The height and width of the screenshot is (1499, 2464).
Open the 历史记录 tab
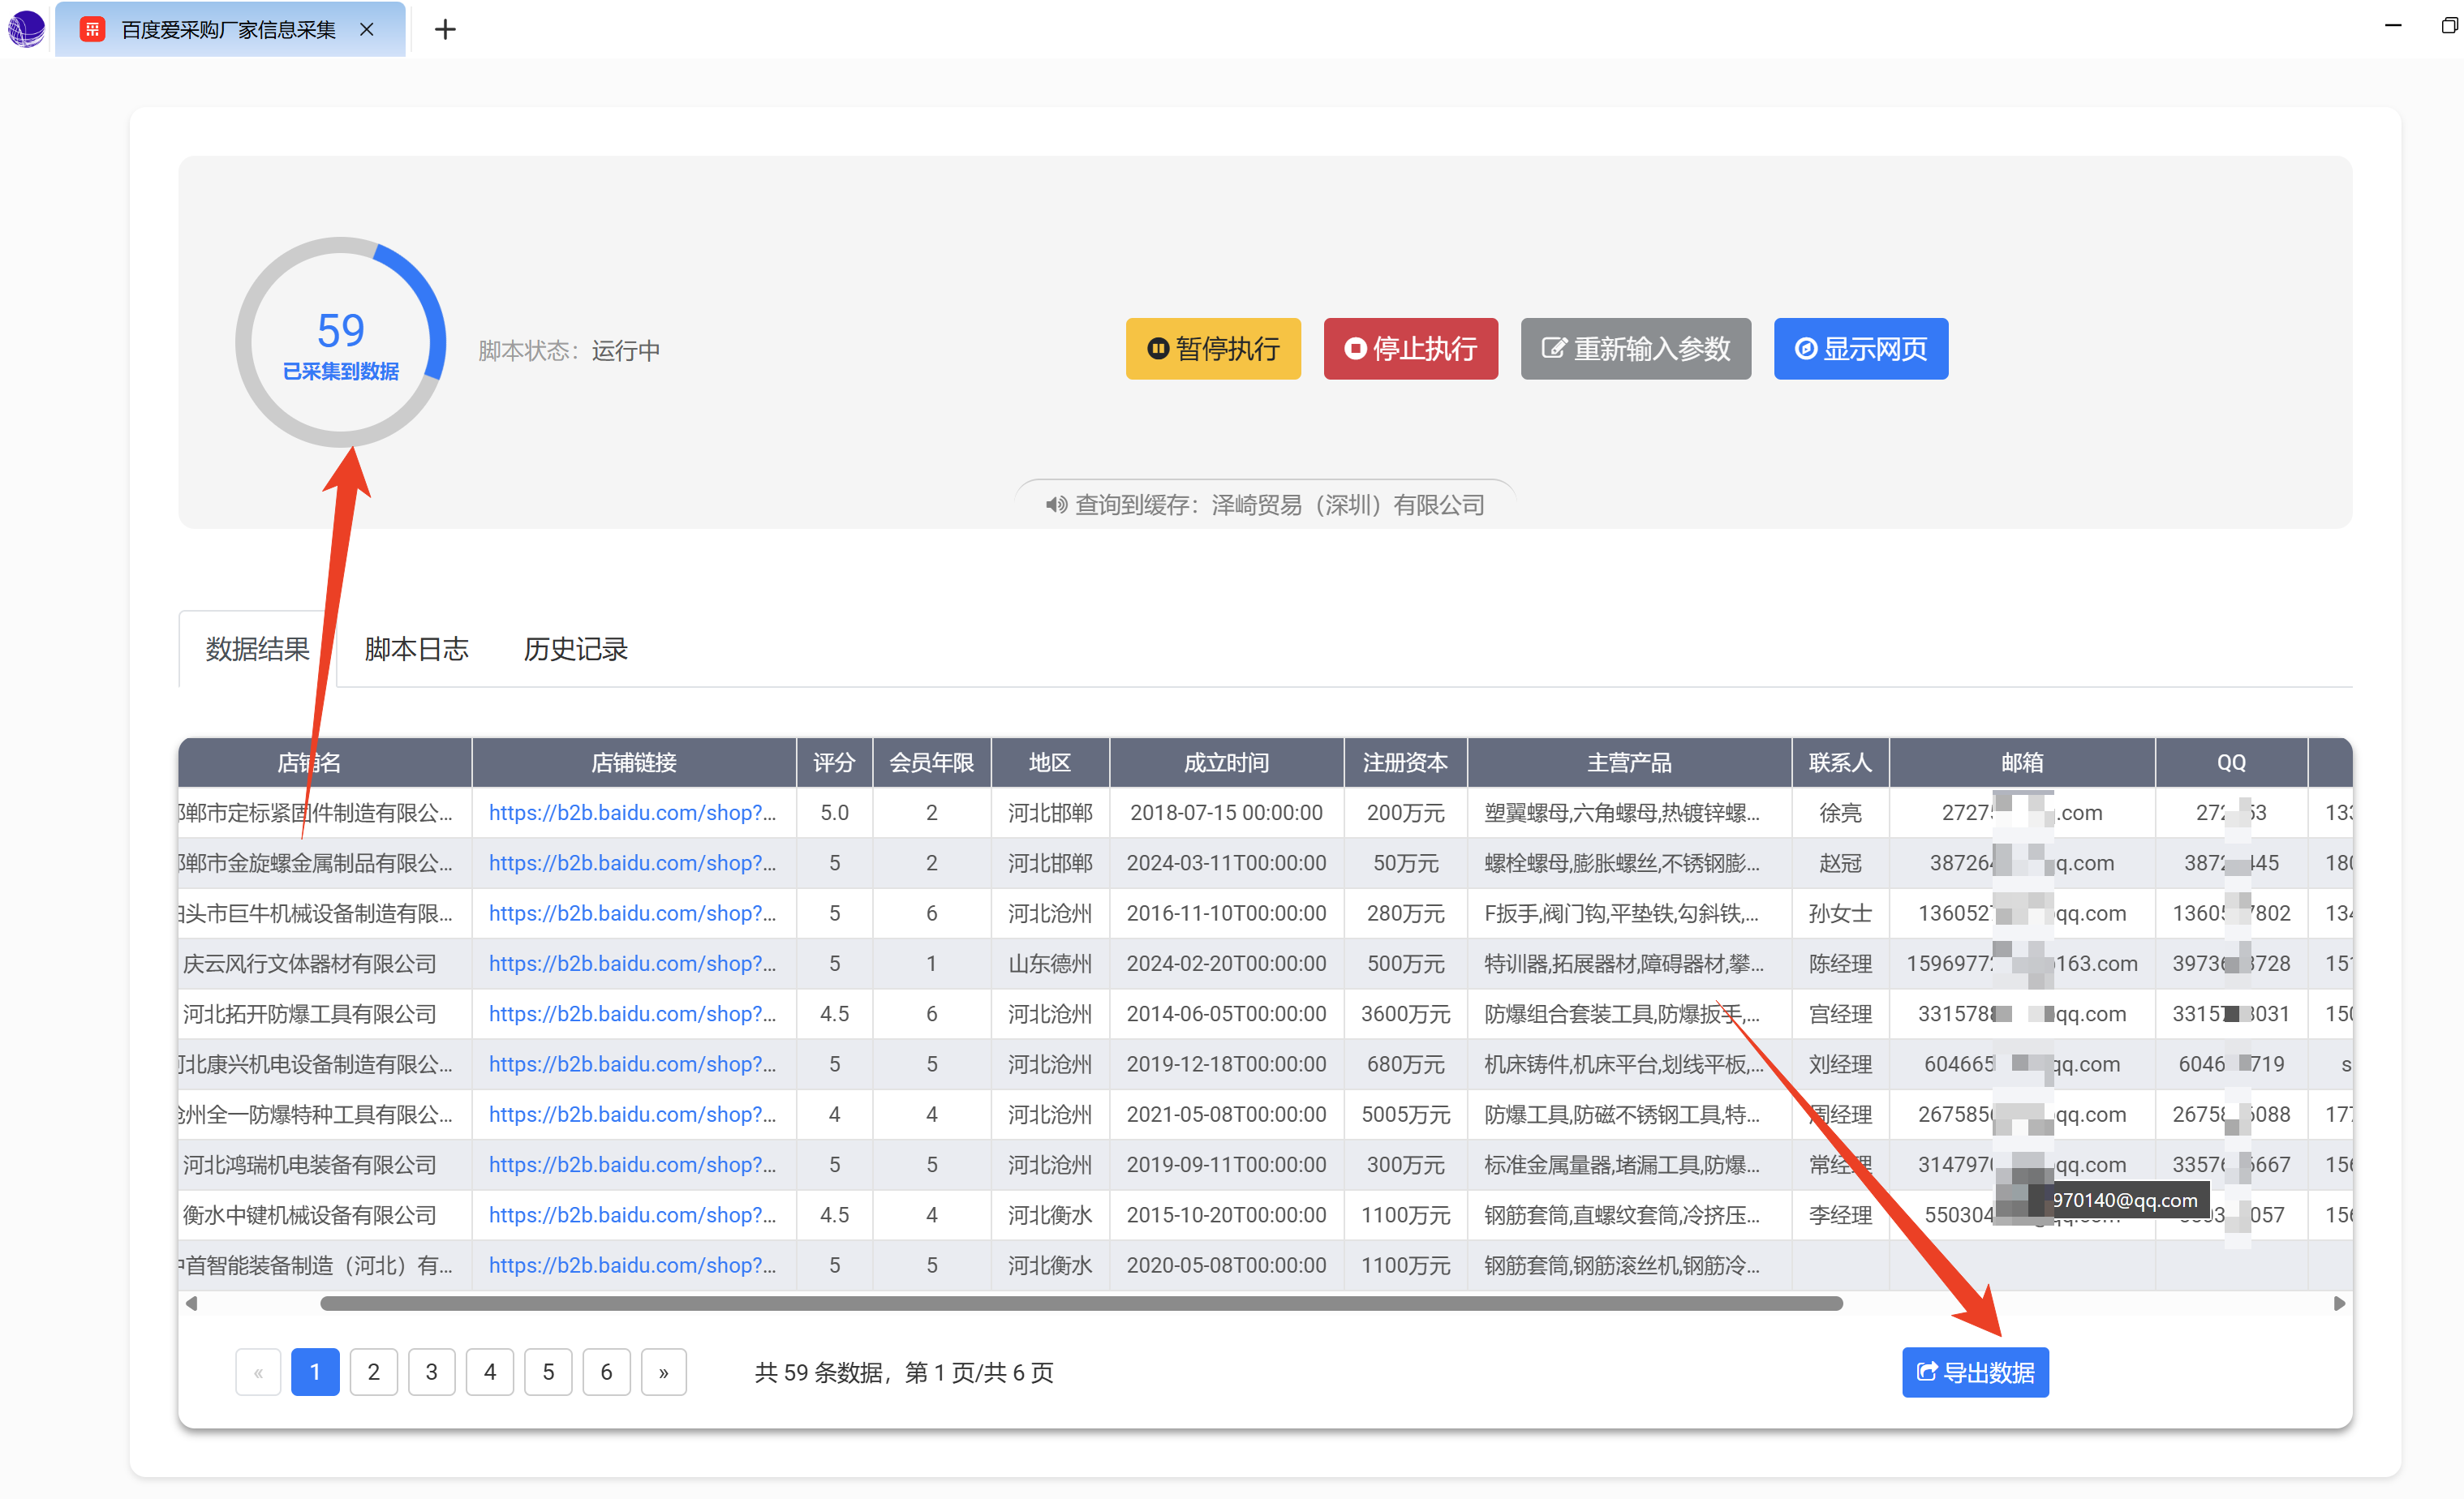pyautogui.click(x=575, y=649)
